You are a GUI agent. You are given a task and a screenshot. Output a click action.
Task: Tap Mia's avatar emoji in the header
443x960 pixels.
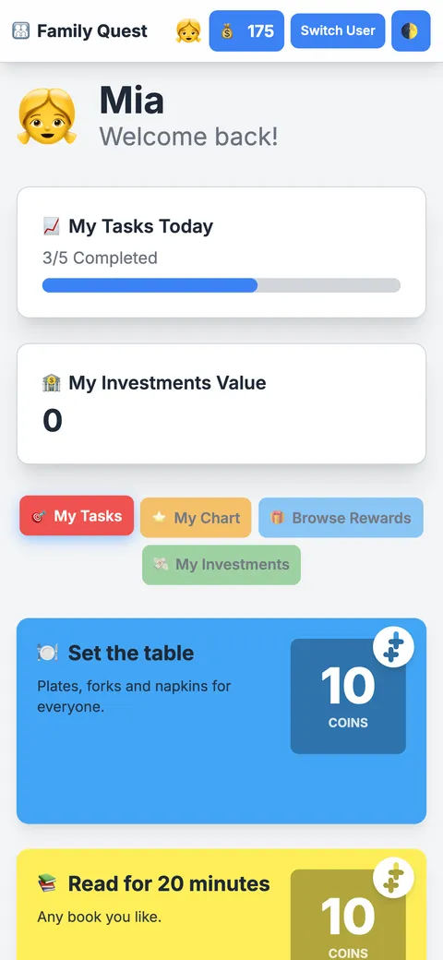click(188, 30)
